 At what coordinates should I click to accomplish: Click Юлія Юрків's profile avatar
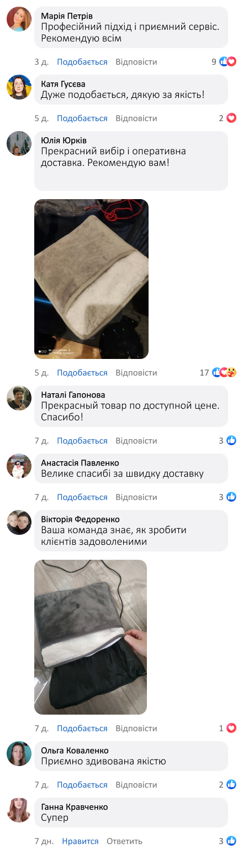[19, 143]
